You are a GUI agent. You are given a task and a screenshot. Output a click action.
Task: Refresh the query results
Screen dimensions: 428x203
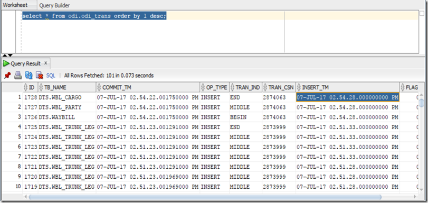tap(28, 75)
